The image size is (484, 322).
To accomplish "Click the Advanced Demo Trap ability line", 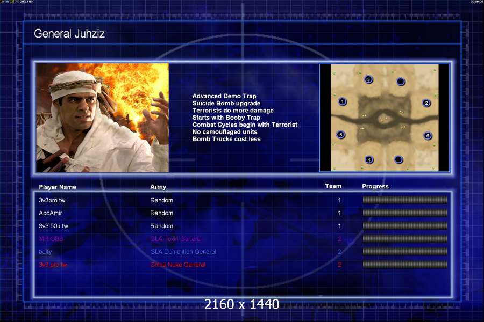I will click(224, 96).
